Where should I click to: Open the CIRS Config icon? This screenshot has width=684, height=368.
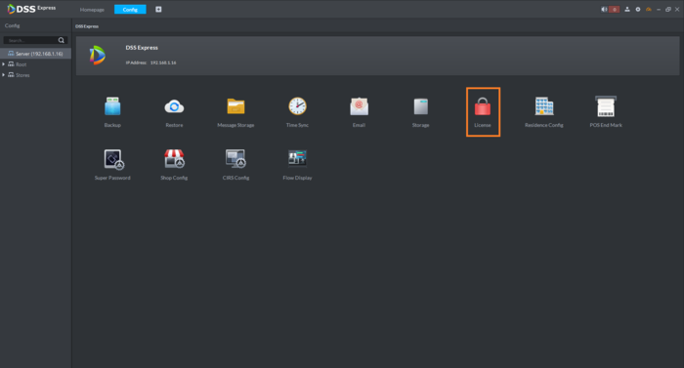tap(235, 159)
